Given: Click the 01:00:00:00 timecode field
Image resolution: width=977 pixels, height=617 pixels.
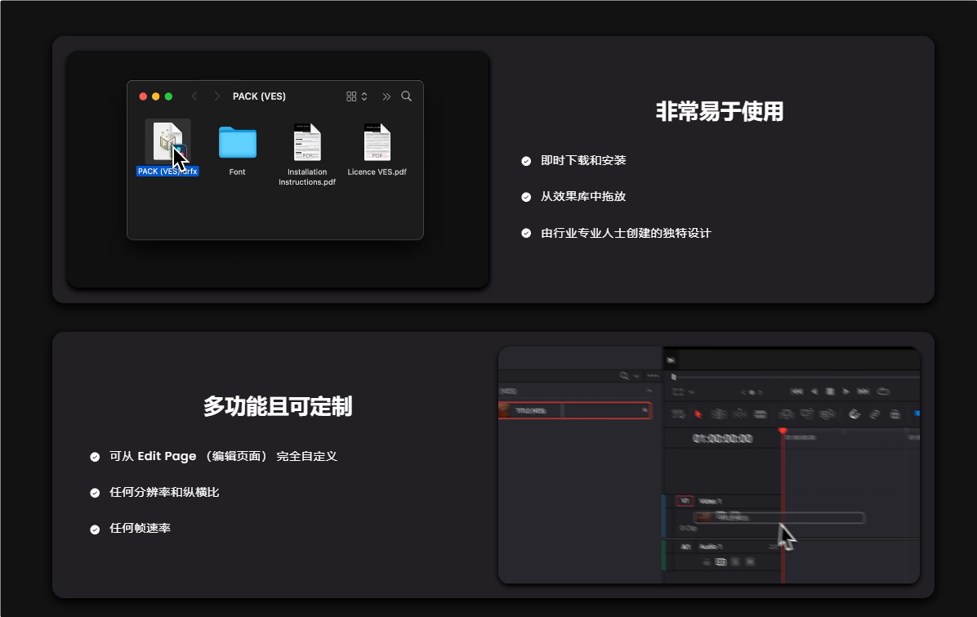Looking at the screenshot, I should (723, 439).
